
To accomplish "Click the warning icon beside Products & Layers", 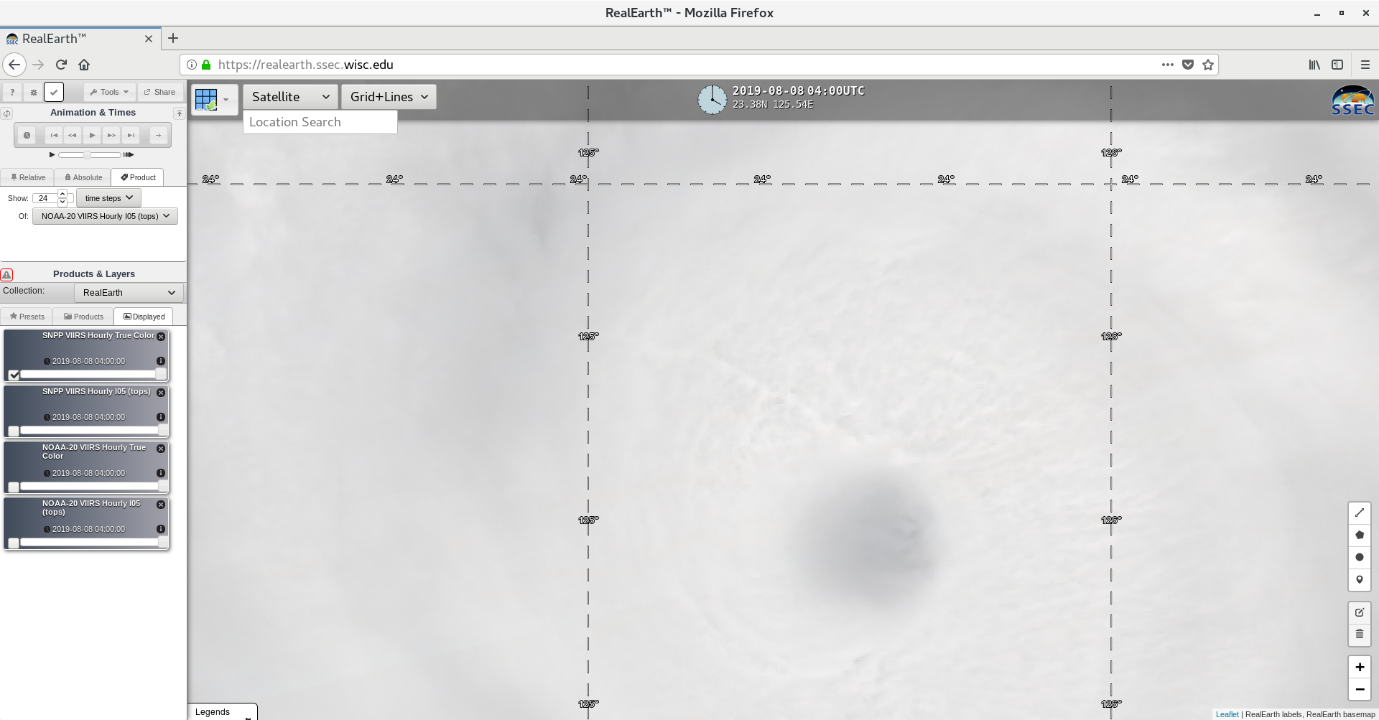I will [6, 274].
